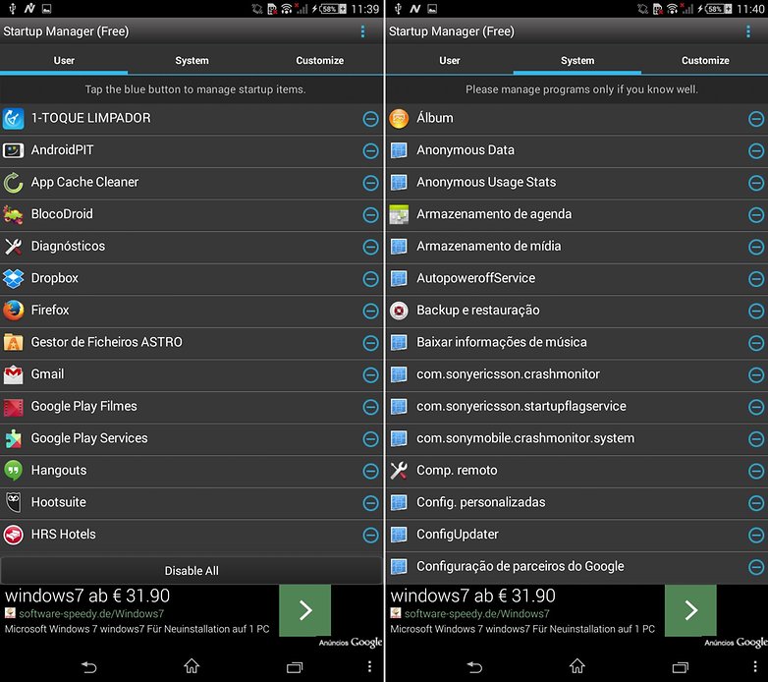Open software-speedy.de link in left ad

pyautogui.click(x=91, y=613)
